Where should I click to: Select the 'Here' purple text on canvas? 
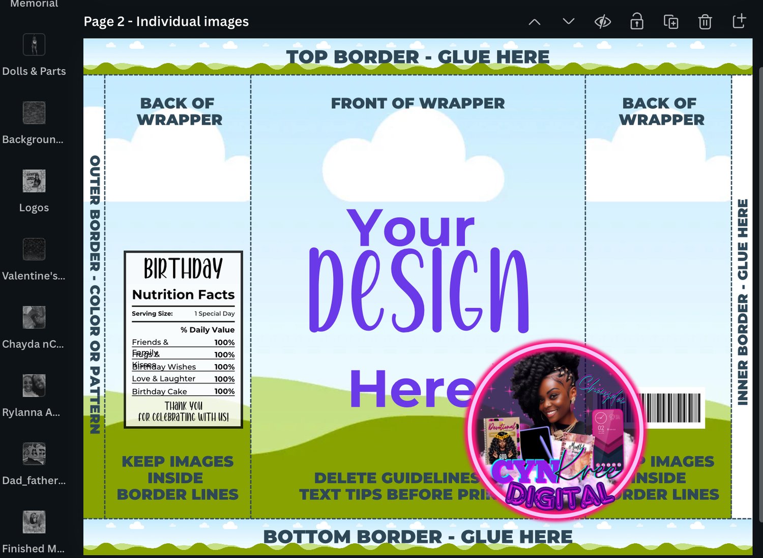point(413,389)
